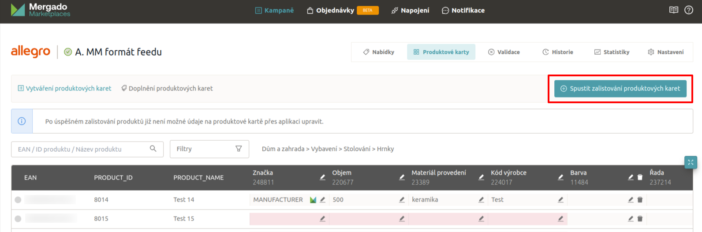Switch to the Nabídky tab
The height and width of the screenshot is (232, 702).
[379, 52]
